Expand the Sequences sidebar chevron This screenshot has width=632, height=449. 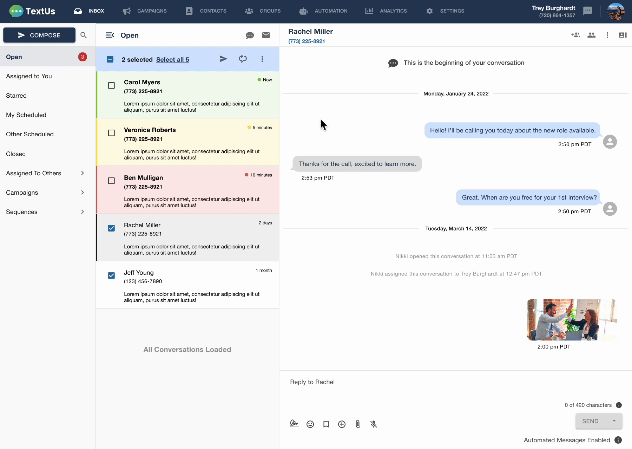[83, 212]
